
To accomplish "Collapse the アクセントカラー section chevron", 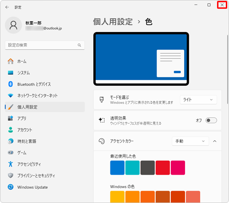I will tap(215, 141).
